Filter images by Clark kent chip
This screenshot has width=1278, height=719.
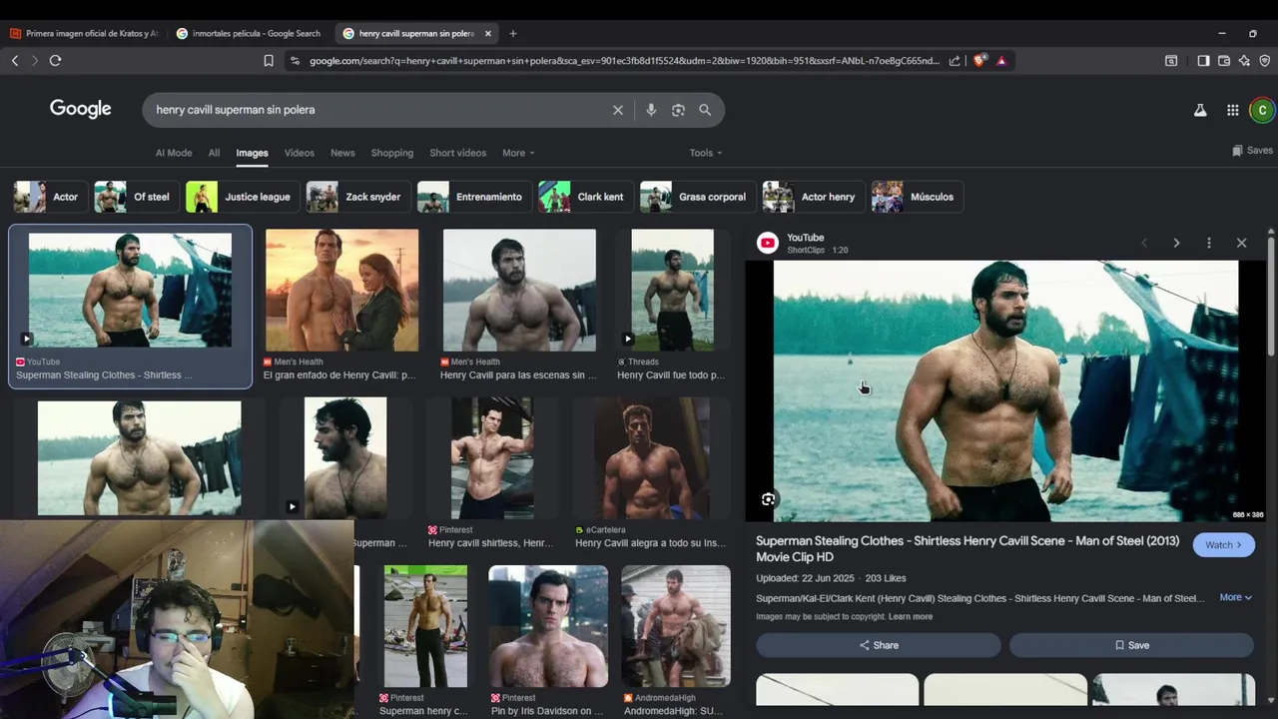[x=586, y=197]
